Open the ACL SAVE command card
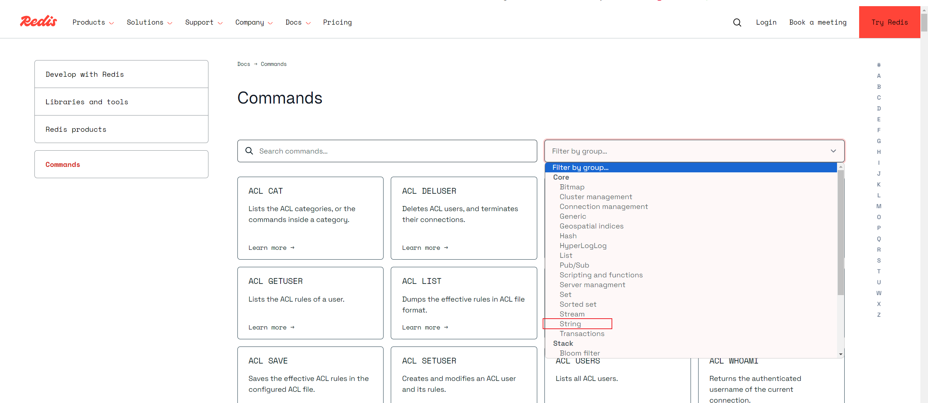This screenshot has width=928, height=403. coord(310,375)
